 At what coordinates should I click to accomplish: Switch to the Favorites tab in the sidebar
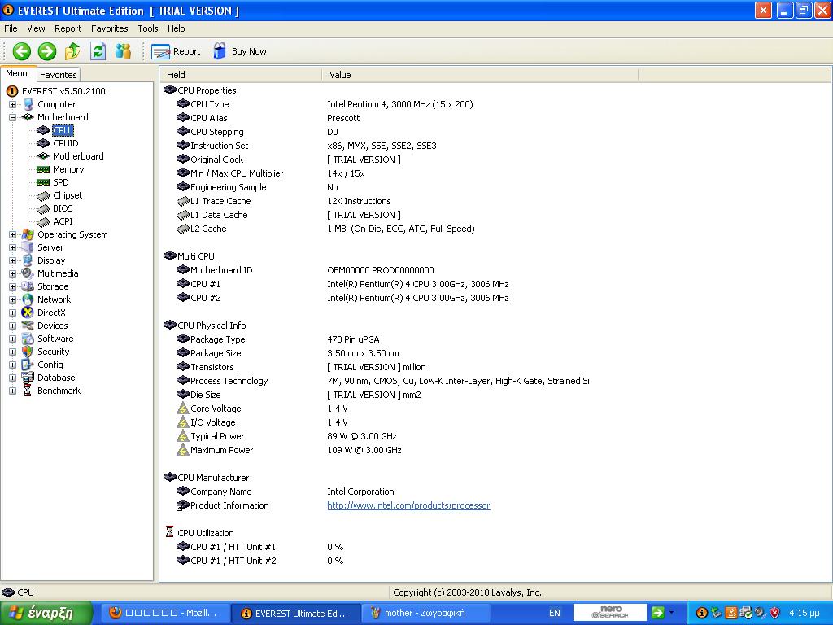click(59, 74)
